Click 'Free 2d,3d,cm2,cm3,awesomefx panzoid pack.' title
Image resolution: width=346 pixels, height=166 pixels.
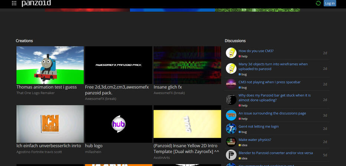click(117, 90)
